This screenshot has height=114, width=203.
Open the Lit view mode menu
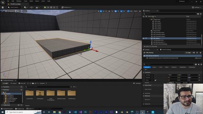[x=19, y=11]
